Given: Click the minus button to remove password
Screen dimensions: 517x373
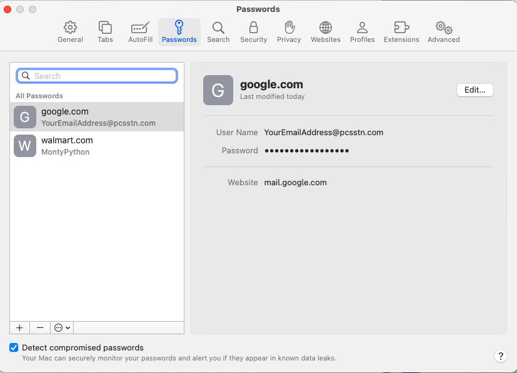Looking at the screenshot, I should point(40,328).
